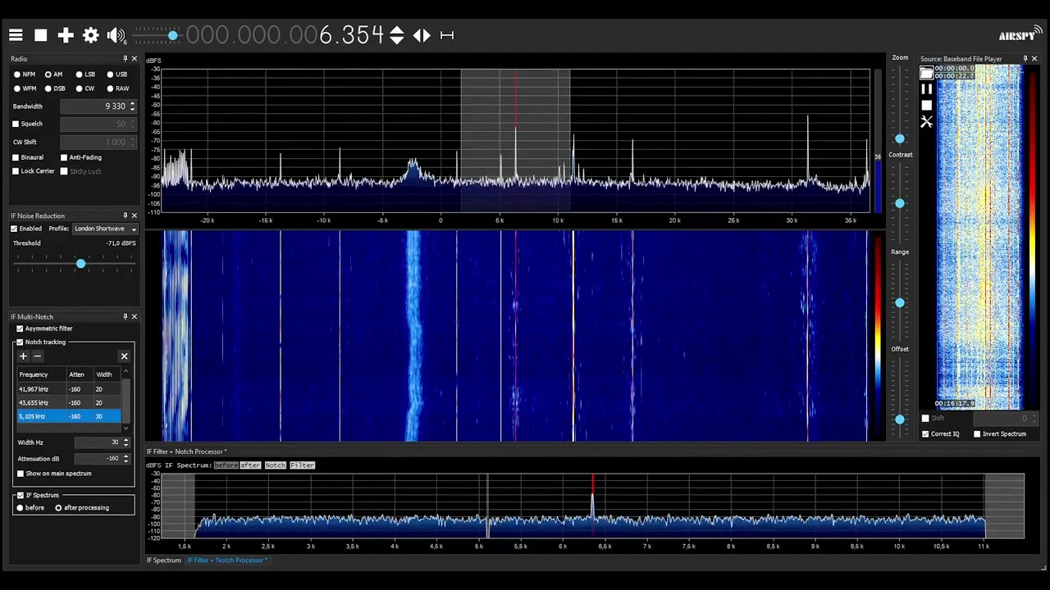Click the Contrast slider handle
Screen dimensions: 1050x590
click(x=900, y=203)
